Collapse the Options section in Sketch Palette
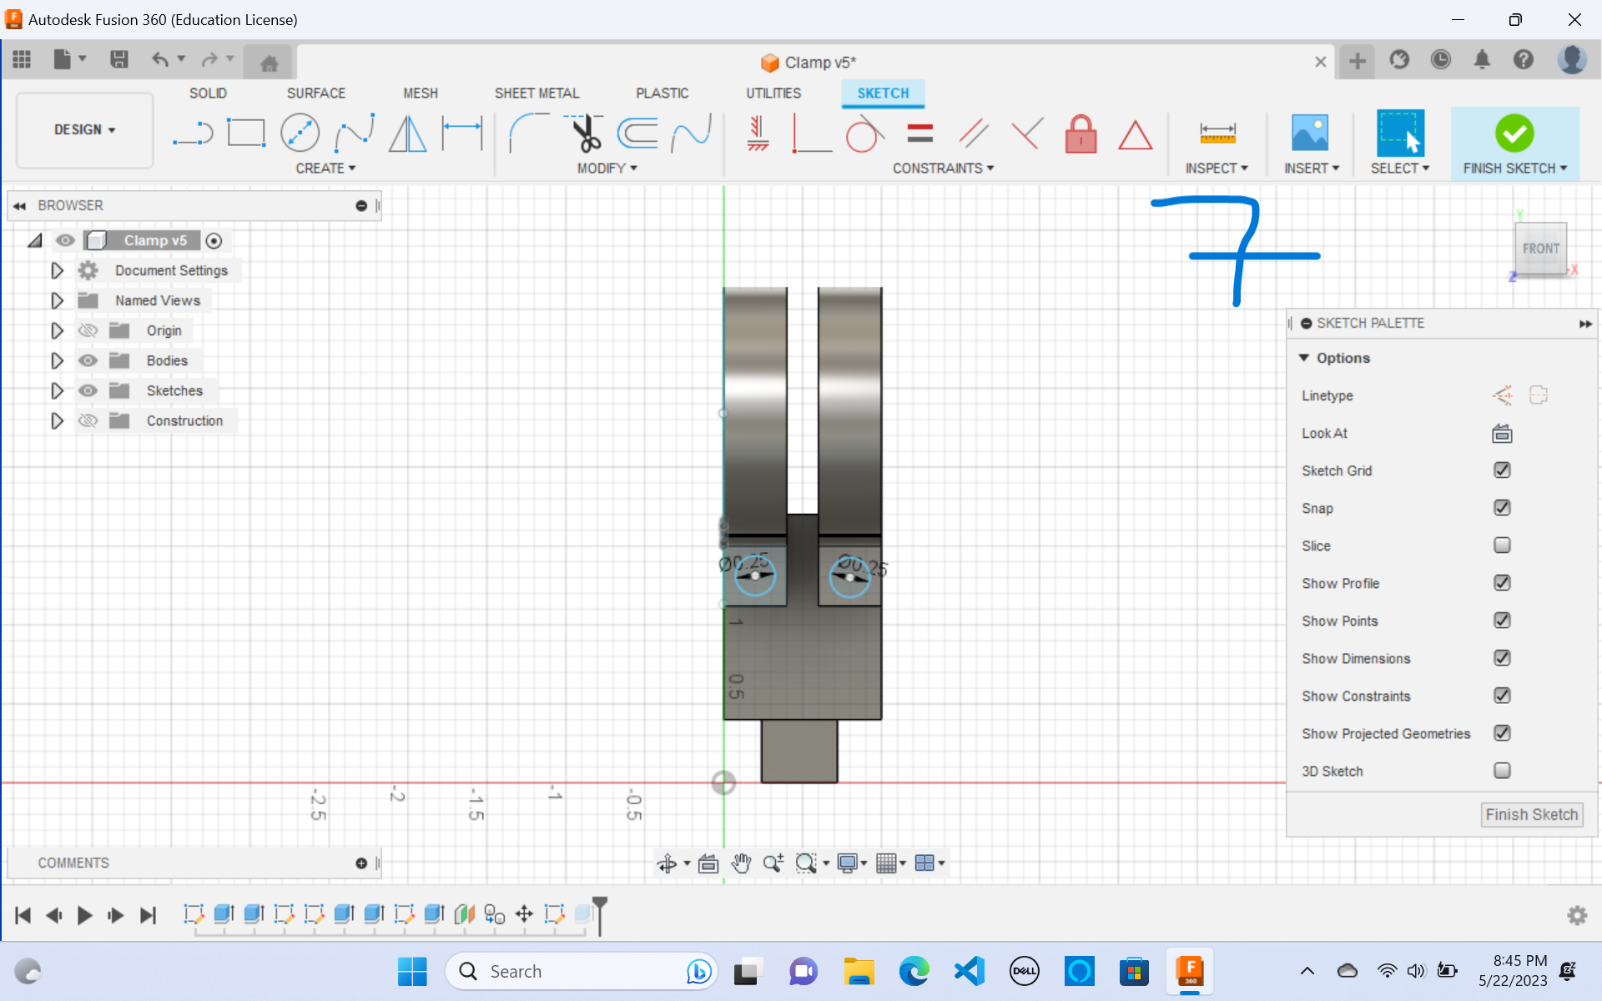Viewport: 1602px width, 1001px height. coord(1306,357)
